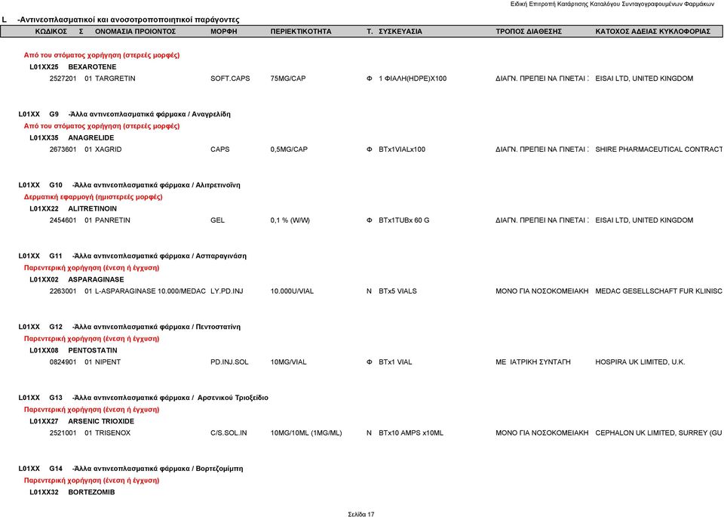Select holder MEDAC GESELLSCHAFT FUR KLINISC
724x517 pixels.
659,291
